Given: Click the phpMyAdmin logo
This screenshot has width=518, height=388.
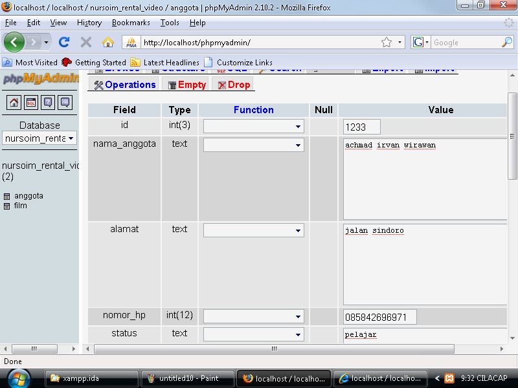Looking at the screenshot, I should click(x=41, y=79).
